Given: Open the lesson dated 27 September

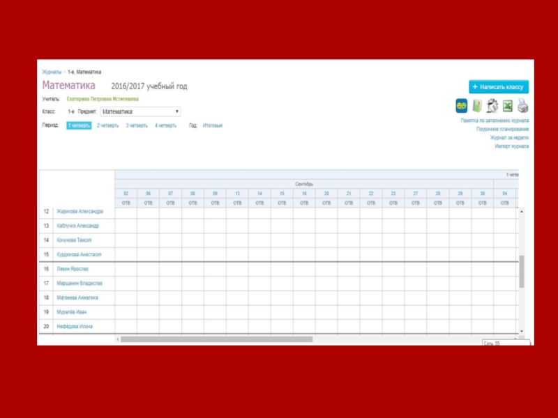Looking at the screenshot, I should [416, 194].
